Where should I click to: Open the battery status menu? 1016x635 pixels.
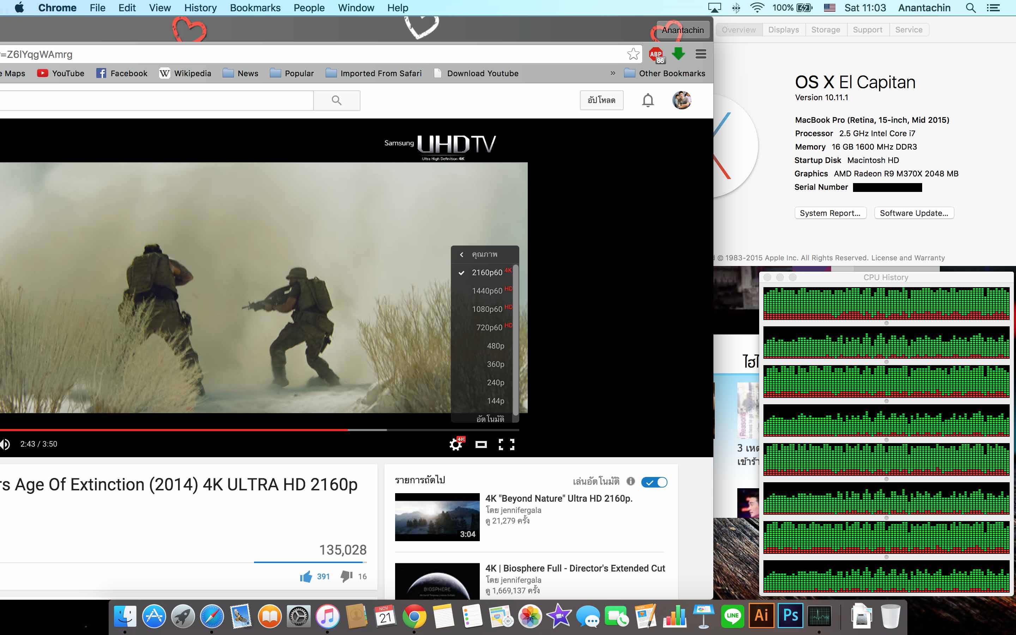pos(793,7)
